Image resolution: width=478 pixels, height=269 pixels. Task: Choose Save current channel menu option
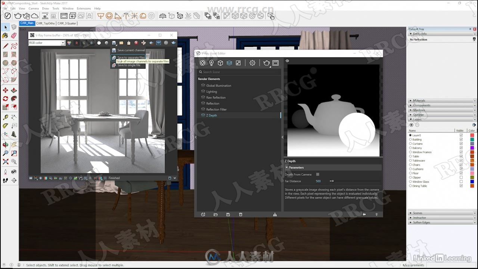point(128,50)
